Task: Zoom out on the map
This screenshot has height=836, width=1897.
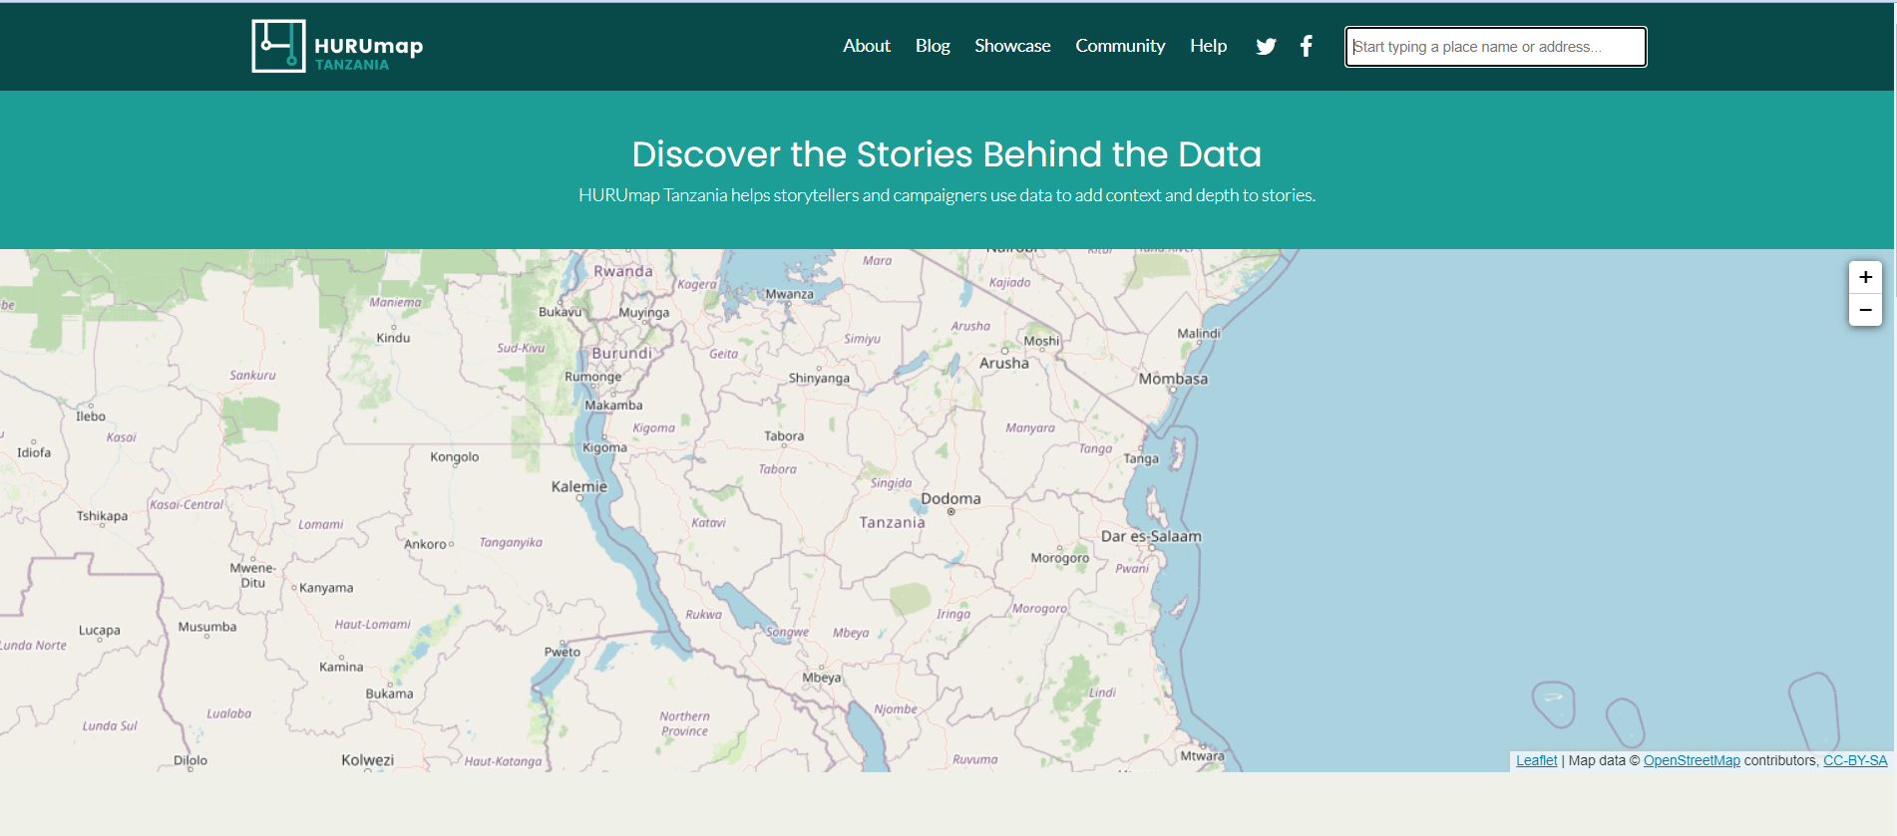Action: pyautogui.click(x=1864, y=310)
